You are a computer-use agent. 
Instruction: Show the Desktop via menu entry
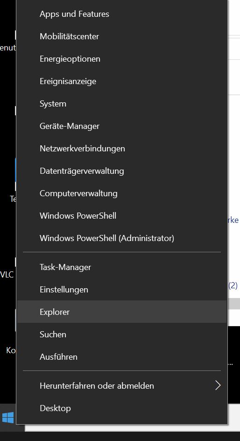click(122, 408)
